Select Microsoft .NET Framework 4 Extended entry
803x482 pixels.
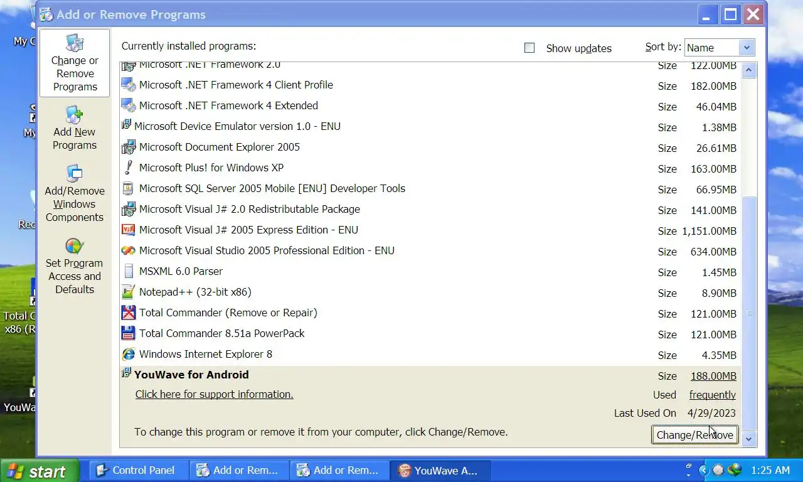tap(430, 105)
